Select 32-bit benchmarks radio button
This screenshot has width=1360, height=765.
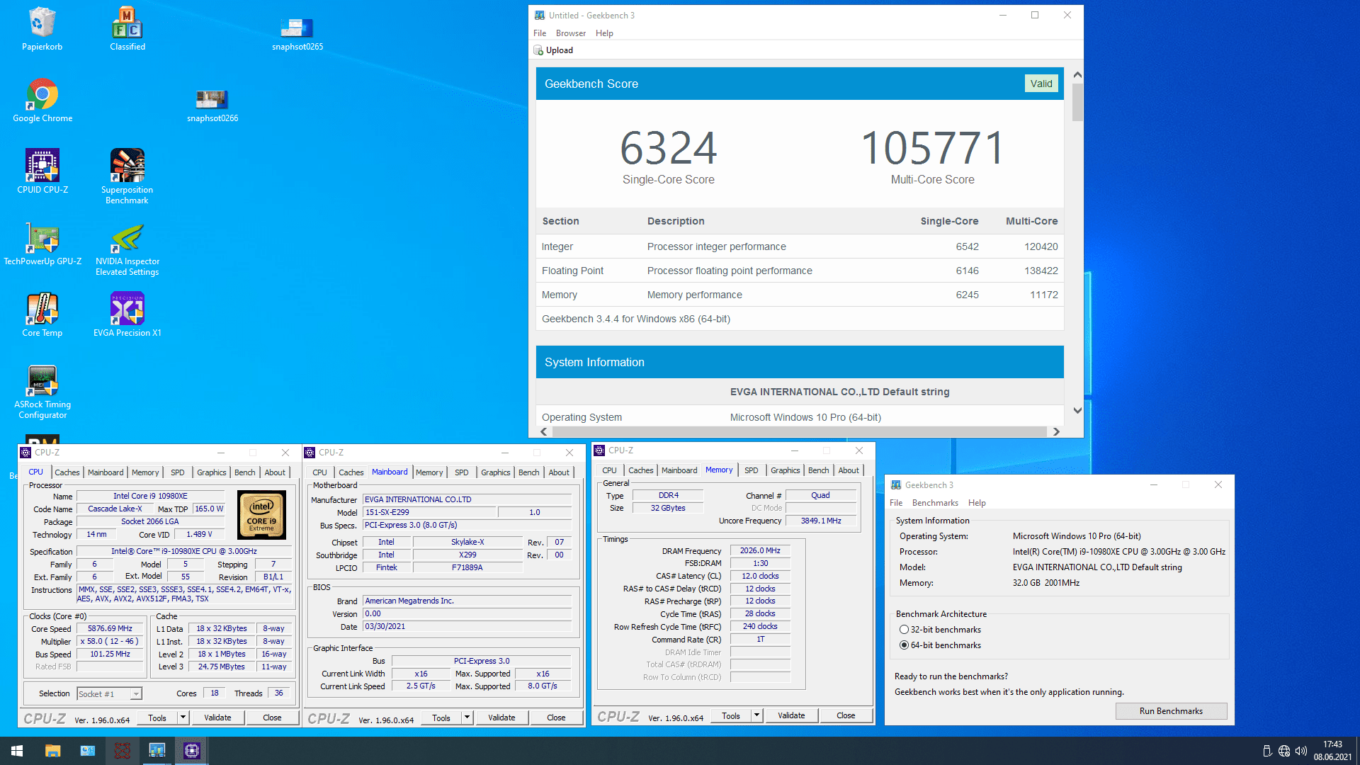[904, 630]
